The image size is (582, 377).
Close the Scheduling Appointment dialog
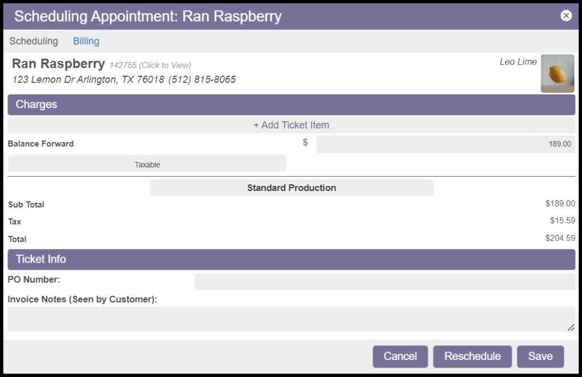click(x=566, y=16)
